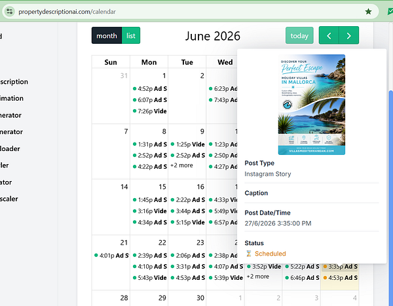Open 7:26p Vide event on June 1
Viewport: 393px width, 306px height.
tap(149, 111)
